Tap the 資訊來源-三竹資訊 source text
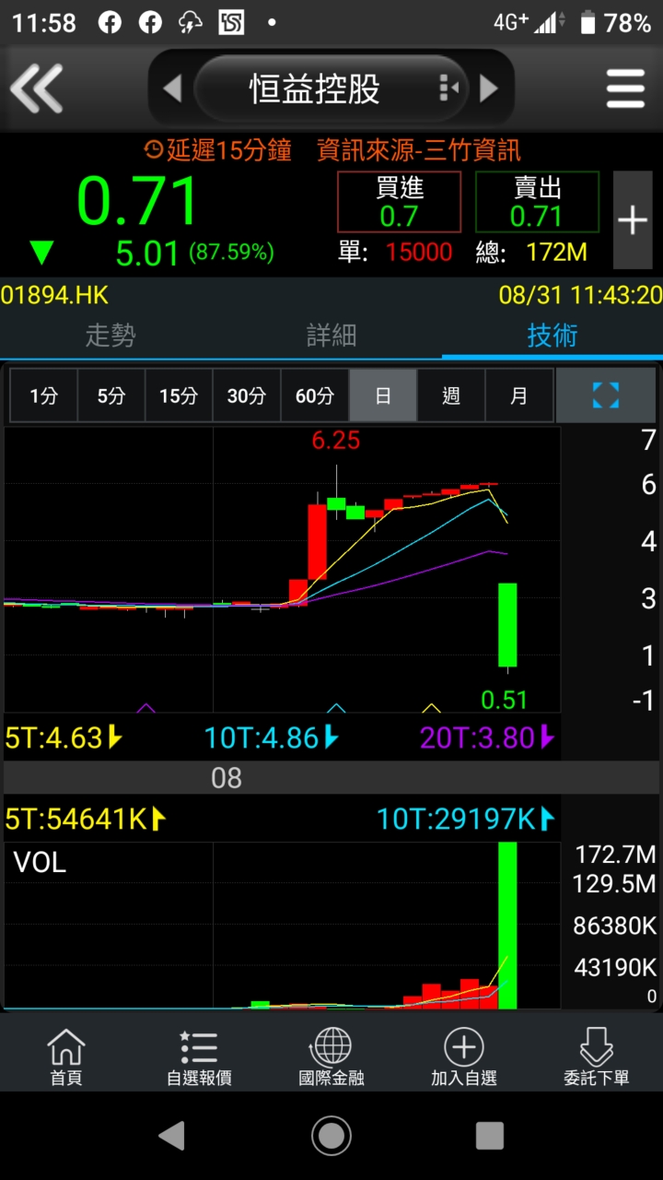This screenshot has height=1180, width=663. point(419,150)
